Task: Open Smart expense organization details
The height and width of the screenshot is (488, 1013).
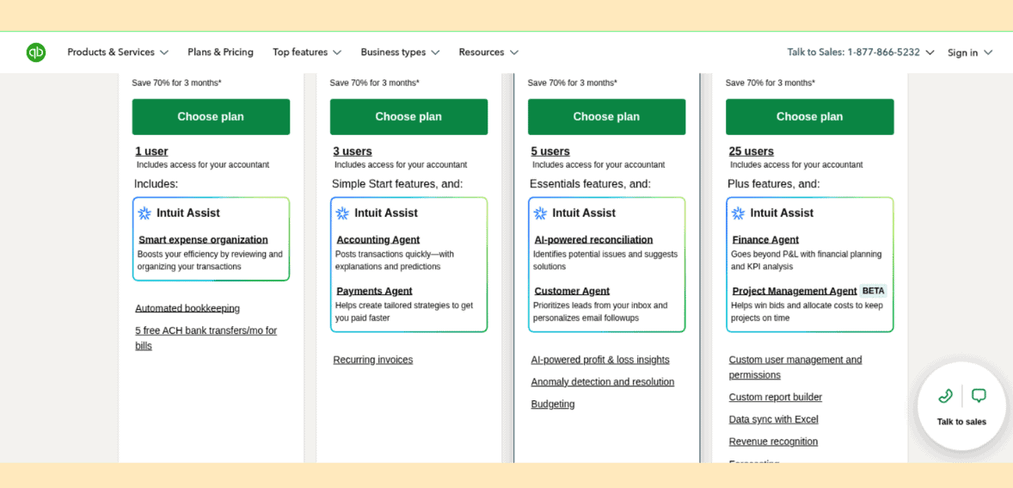Action: click(x=203, y=240)
